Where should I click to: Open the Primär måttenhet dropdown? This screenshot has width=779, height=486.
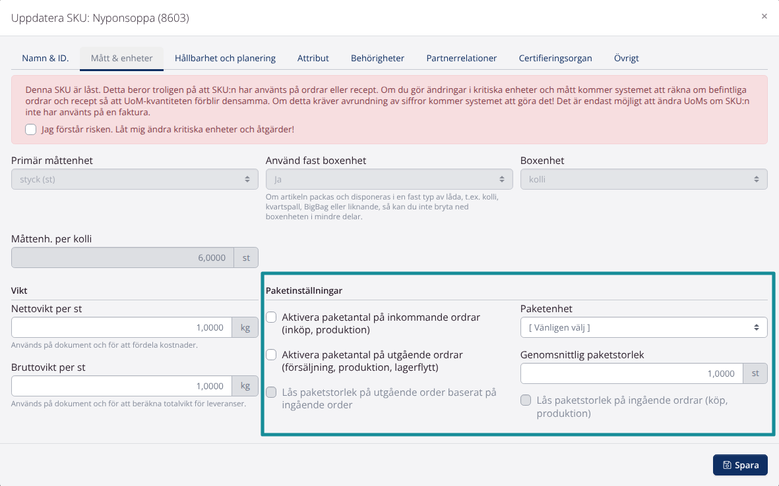click(x=135, y=180)
